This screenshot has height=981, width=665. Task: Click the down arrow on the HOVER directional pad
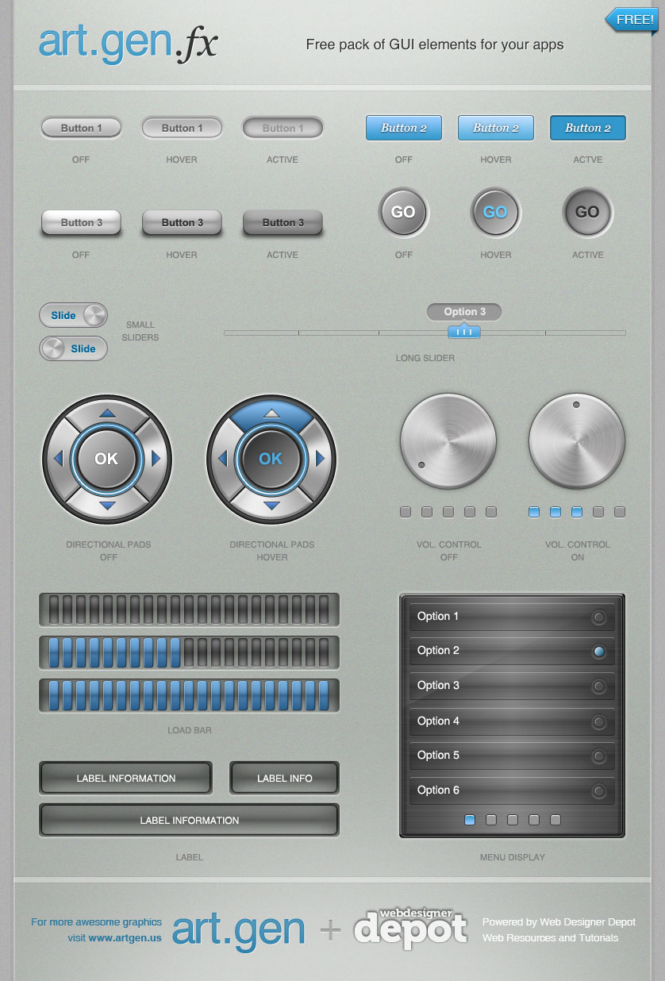(271, 506)
